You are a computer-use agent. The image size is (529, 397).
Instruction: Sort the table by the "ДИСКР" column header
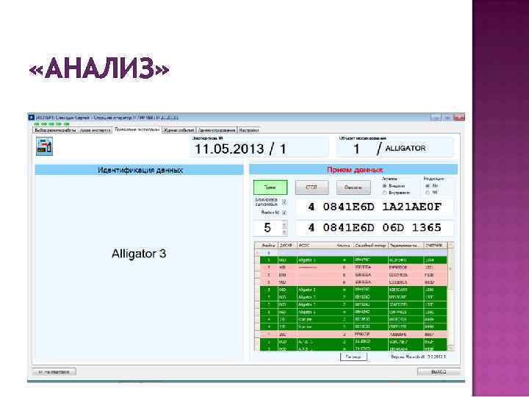287,246
